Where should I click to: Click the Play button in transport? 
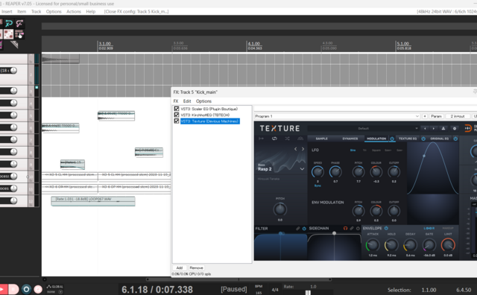pos(2,289)
